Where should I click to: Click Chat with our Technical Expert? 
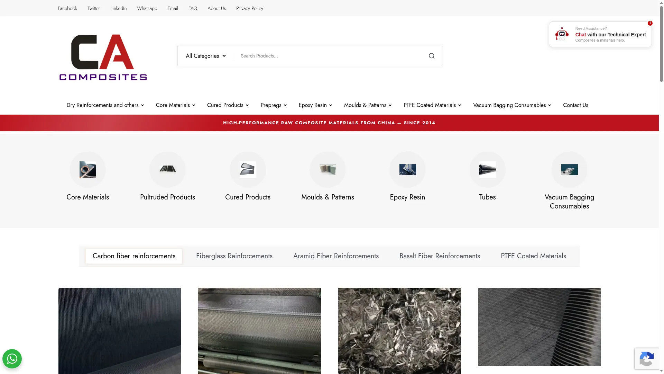[x=610, y=35]
